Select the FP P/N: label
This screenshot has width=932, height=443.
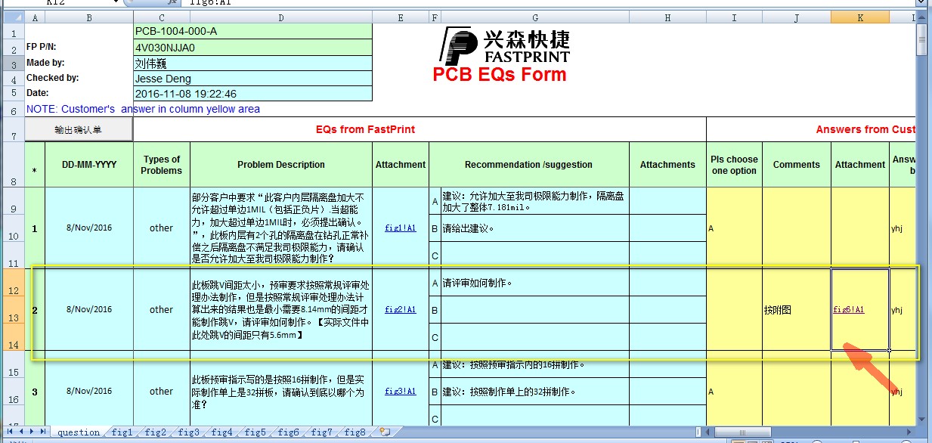[x=42, y=47]
